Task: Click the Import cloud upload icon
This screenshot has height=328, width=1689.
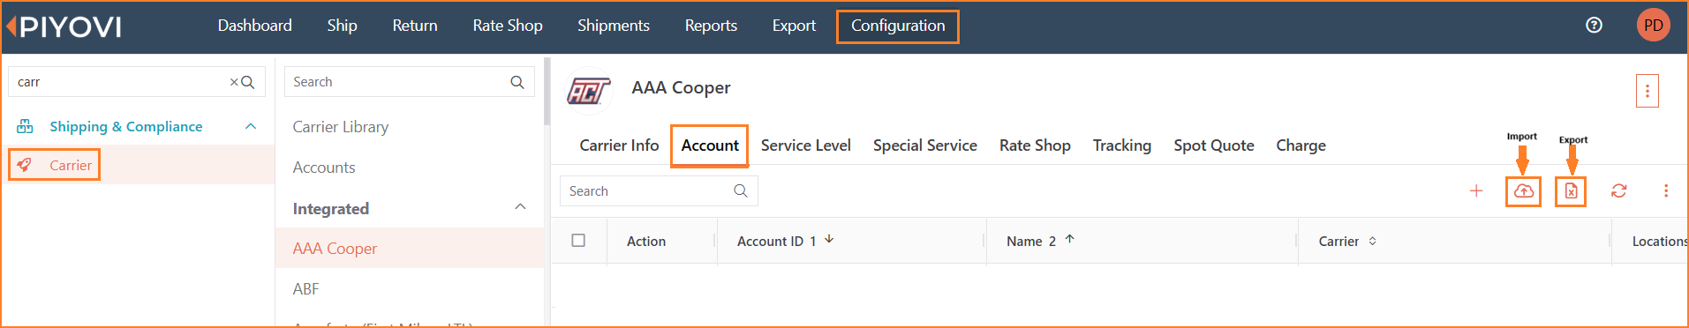Action: click(x=1524, y=190)
